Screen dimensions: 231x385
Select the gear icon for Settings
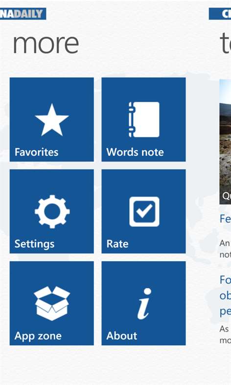pos(52,212)
